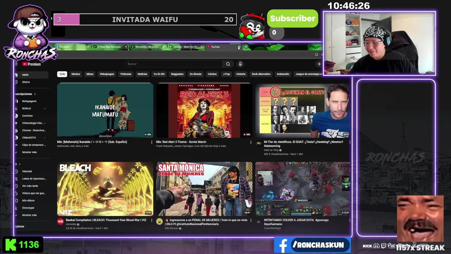Viewport: 451px width, 254px height.
Task: Click the Listas de reproducción playlist icon
Action: pyautogui.click(x=16, y=179)
